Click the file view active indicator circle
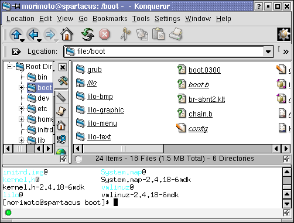 78,159
